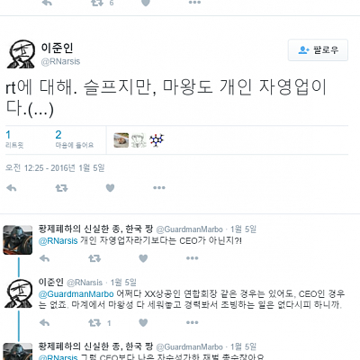View the 2 likes count (마음에 들어요)

[x=75, y=139]
